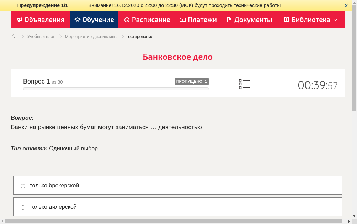Screen dimensions: 357x224
Task: Click the question progress bar
Action: tap(116, 89)
